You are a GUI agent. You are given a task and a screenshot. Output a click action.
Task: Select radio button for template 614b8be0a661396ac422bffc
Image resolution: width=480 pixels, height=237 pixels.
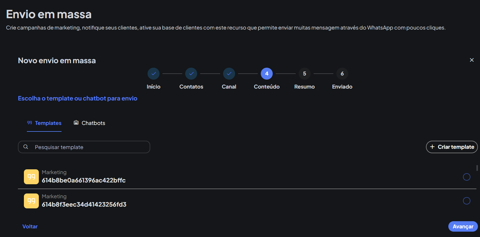pos(466,177)
